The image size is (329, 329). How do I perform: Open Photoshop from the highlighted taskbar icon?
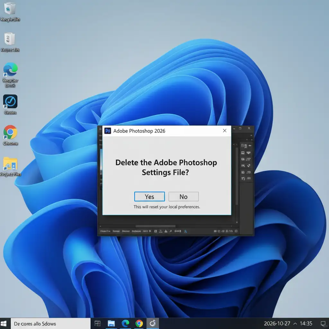tap(153, 323)
